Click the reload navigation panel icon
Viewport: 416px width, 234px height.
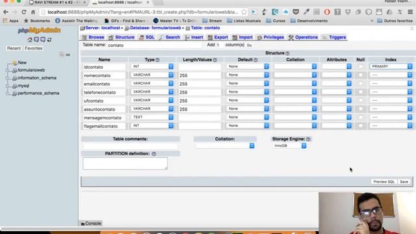click(x=49, y=40)
